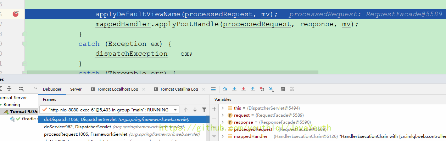Click the Step Into icon
446x141 pixels.
point(234,89)
